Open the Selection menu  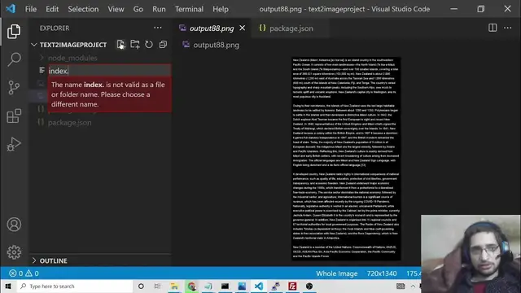click(83, 9)
